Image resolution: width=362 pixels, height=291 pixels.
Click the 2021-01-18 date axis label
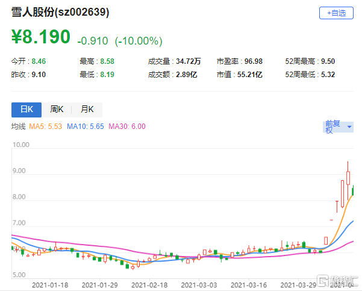coord(50,285)
